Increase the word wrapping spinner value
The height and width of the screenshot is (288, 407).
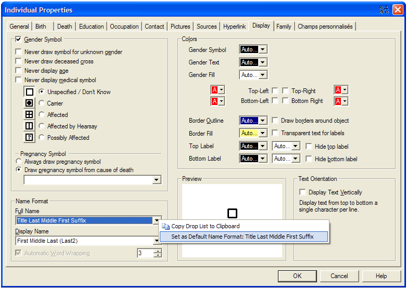(x=157, y=251)
